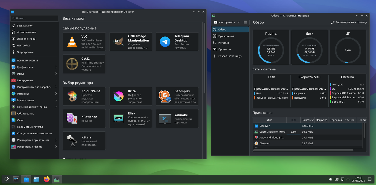Viewport: 376px width, 185px height.
Task: Launch System Settings from the taskbar
Action: (16, 179)
